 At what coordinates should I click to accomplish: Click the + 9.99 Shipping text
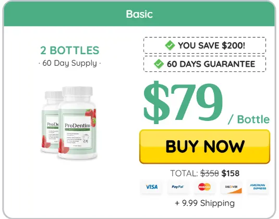click(x=205, y=203)
